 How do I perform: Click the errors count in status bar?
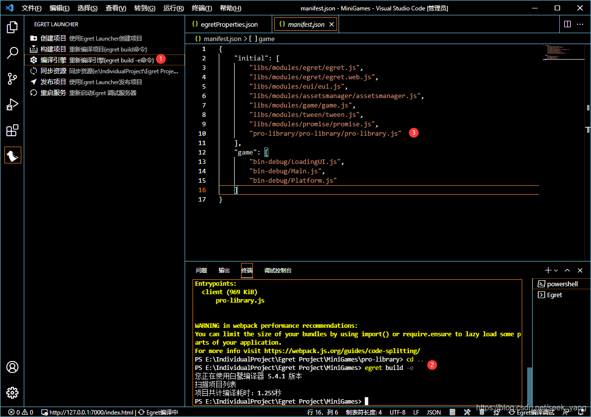(14, 412)
